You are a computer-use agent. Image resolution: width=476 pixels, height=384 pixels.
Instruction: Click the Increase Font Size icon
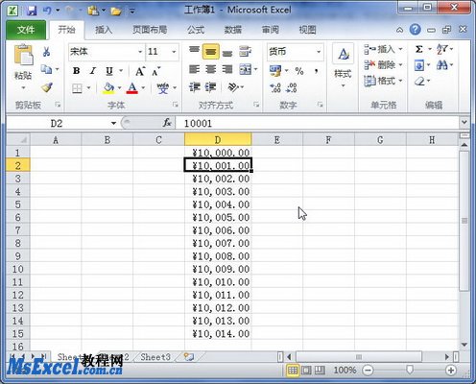pos(140,71)
